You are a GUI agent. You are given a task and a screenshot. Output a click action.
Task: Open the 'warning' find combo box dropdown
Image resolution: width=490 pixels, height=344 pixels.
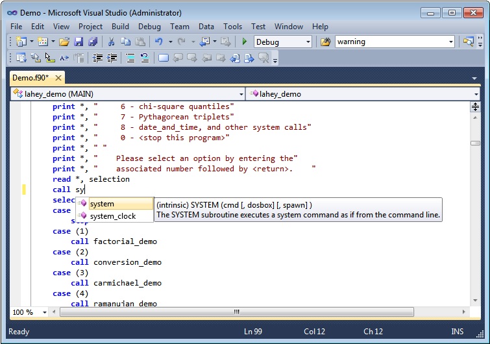coord(450,42)
